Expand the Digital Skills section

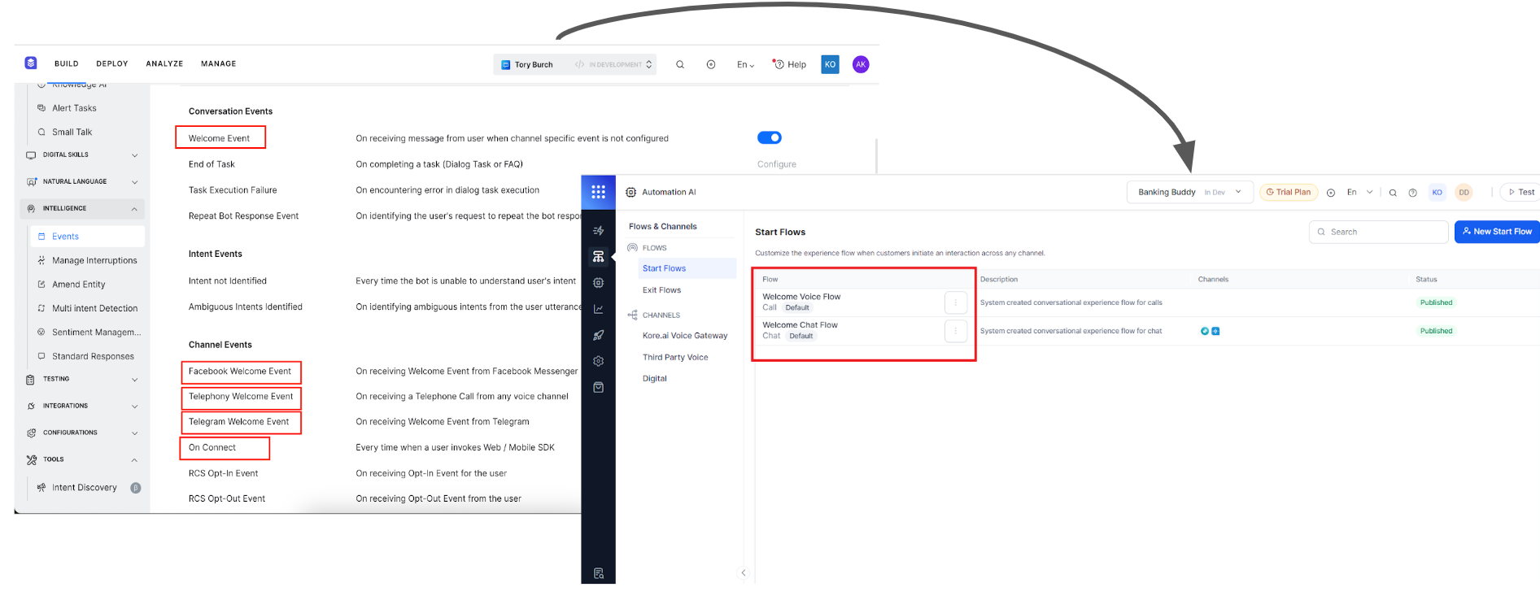tap(134, 155)
